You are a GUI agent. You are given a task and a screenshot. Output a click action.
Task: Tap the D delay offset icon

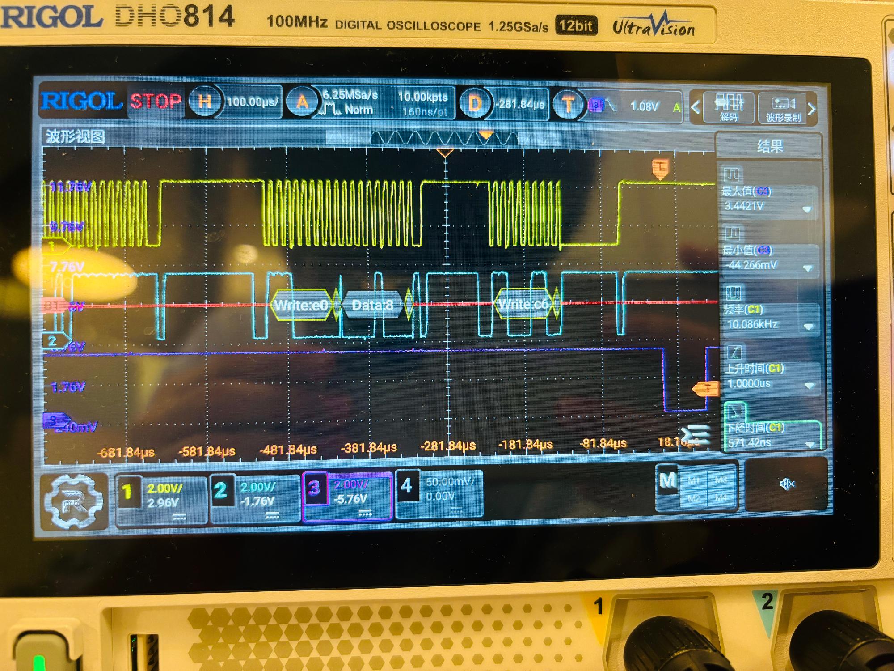click(475, 104)
